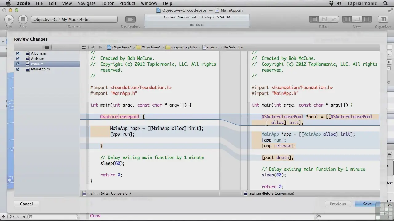Click unsaved files filter icon

point(23,217)
